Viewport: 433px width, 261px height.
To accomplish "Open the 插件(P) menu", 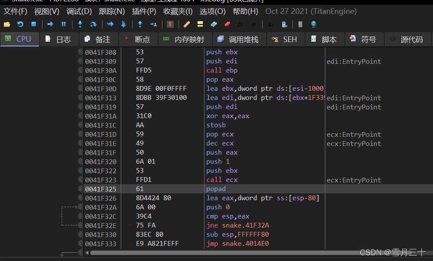I will [144, 11].
